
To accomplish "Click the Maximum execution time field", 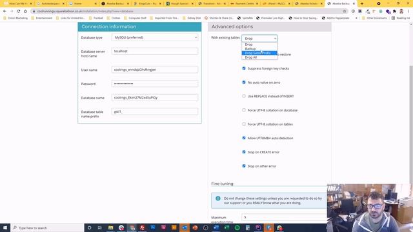I will 284,217.
